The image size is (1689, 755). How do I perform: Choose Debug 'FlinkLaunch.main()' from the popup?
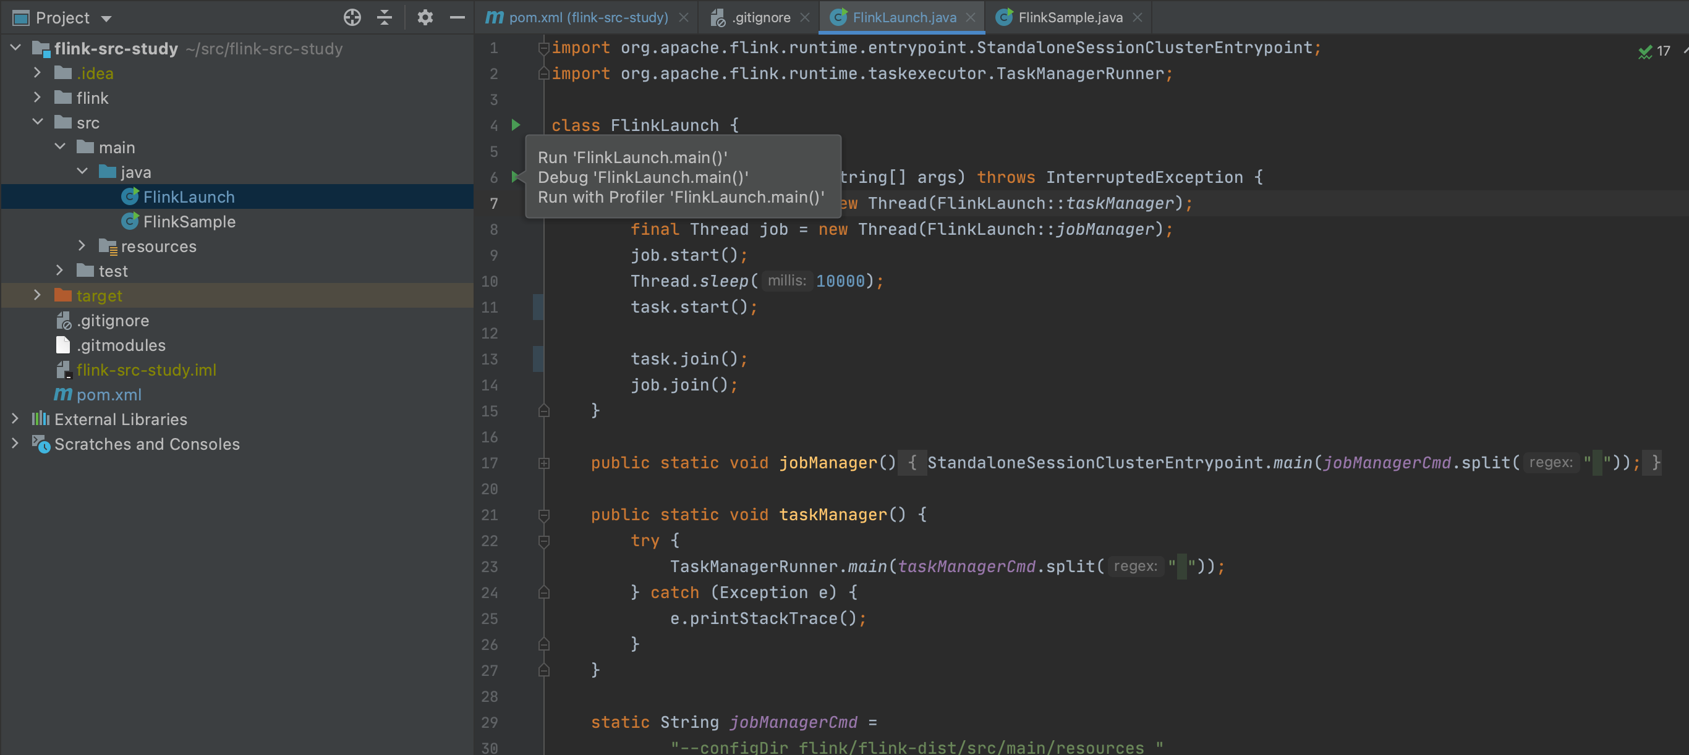tap(642, 177)
